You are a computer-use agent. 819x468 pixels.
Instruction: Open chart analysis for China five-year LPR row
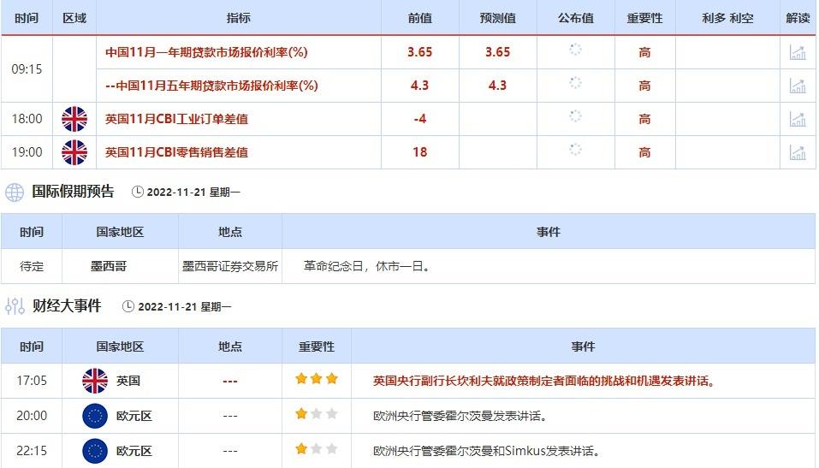click(x=798, y=86)
